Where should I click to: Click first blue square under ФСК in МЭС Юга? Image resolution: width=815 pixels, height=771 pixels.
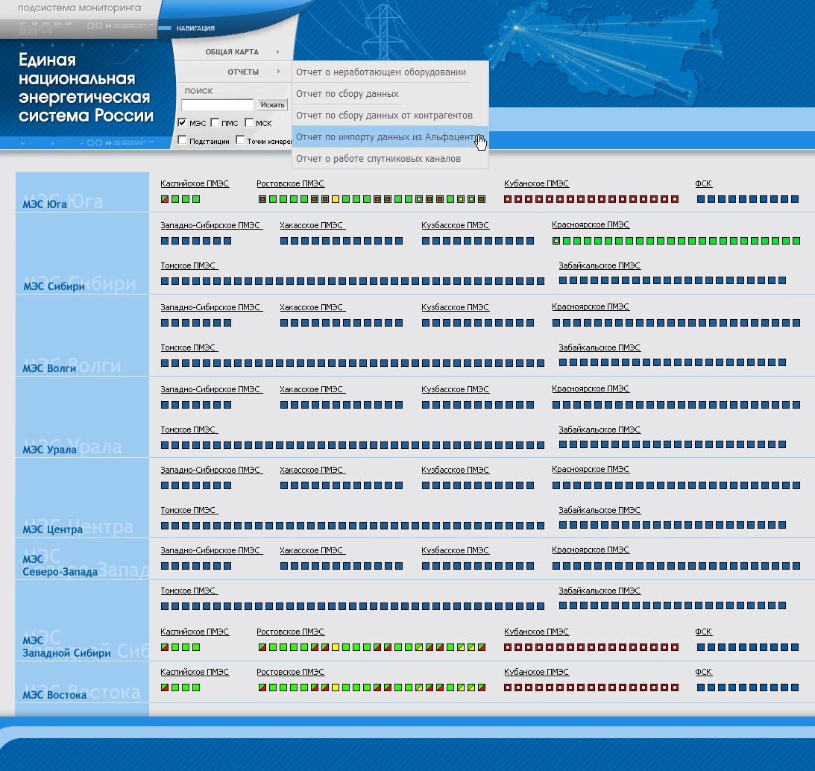coord(701,199)
